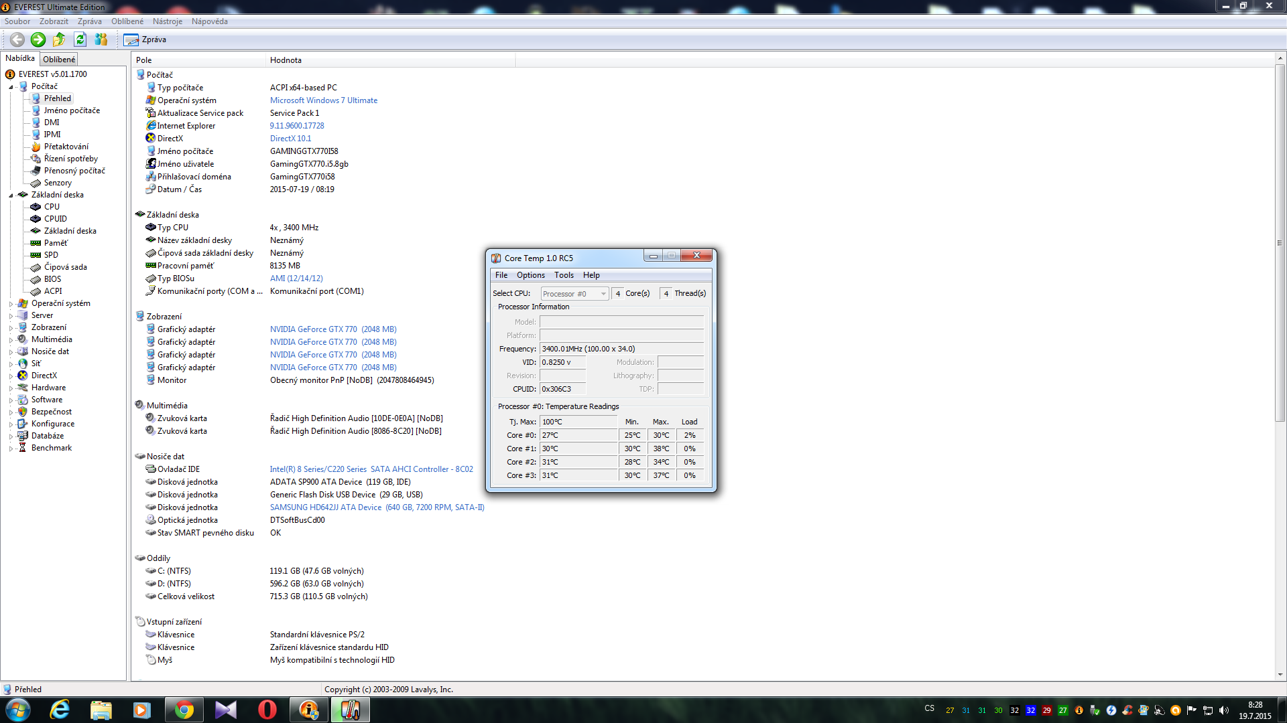
Task: Select the Senzory tree item
Action: (58, 183)
